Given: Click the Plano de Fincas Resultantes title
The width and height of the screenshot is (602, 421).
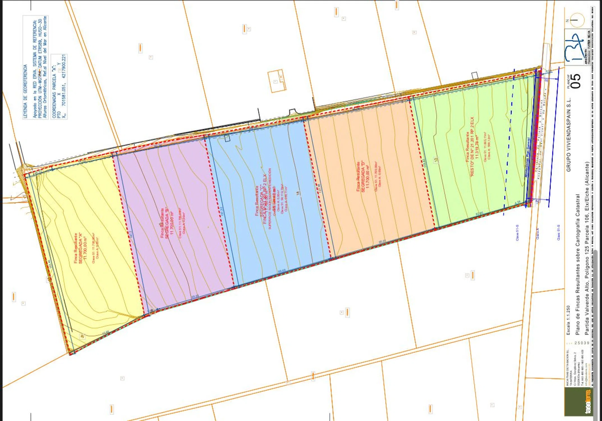Looking at the screenshot, I should pyautogui.click(x=578, y=264).
